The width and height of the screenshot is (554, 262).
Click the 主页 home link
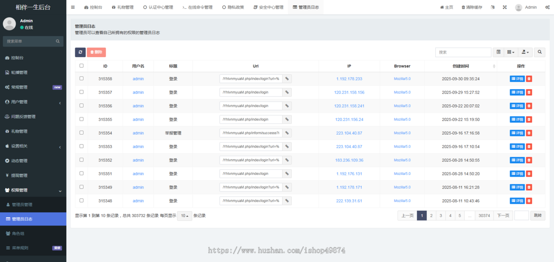click(447, 7)
